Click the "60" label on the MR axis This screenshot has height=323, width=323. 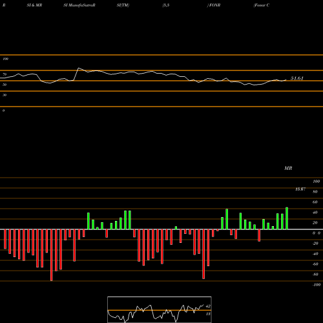click(315, 202)
